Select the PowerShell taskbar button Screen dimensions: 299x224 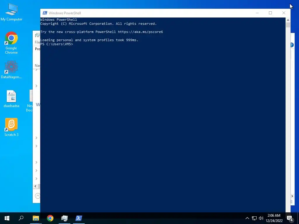point(79,218)
